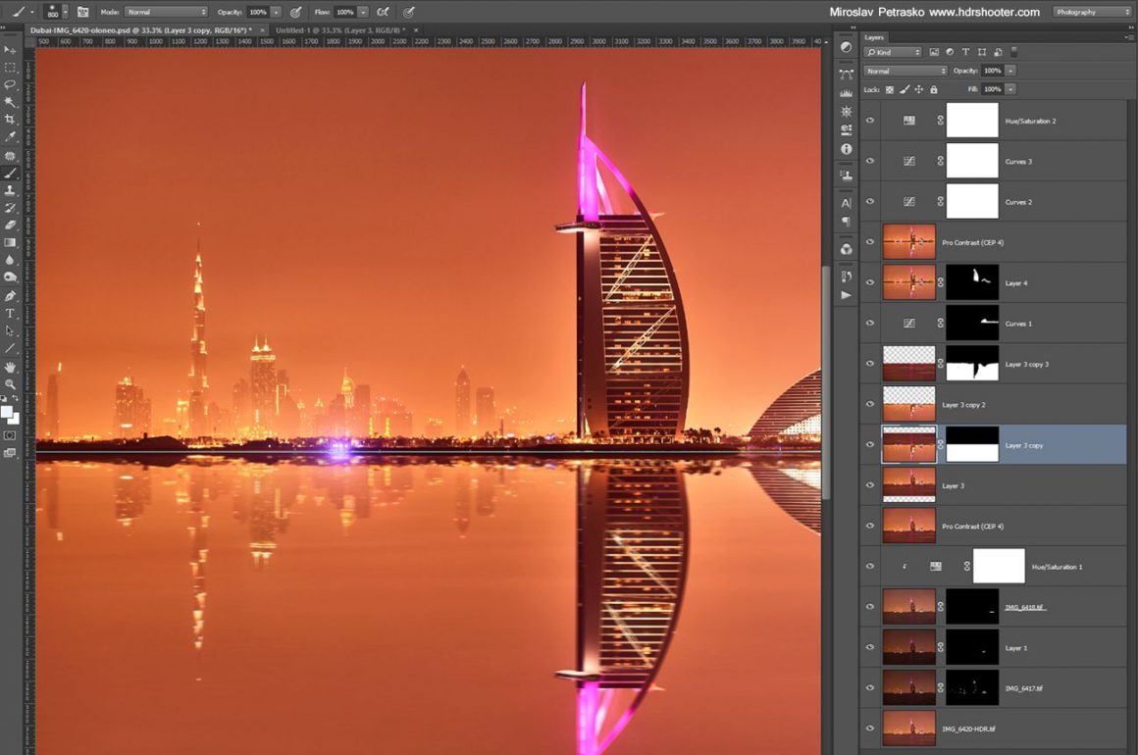Change screen mode from toolbox
This screenshot has height=755, width=1138.
[10, 453]
